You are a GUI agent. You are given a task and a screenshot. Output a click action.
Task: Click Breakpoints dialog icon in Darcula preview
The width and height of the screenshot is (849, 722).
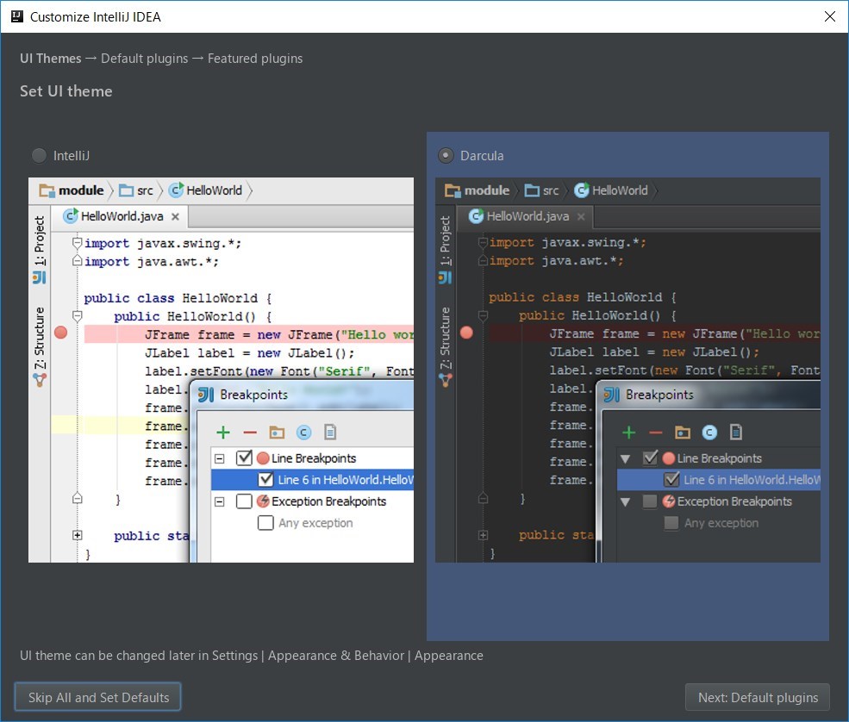click(x=611, y=395)
